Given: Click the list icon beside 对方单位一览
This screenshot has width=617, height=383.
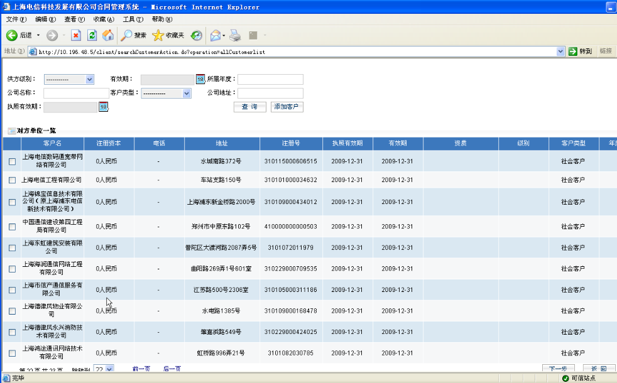Looking at the screenshot, I should coord(12,131).
